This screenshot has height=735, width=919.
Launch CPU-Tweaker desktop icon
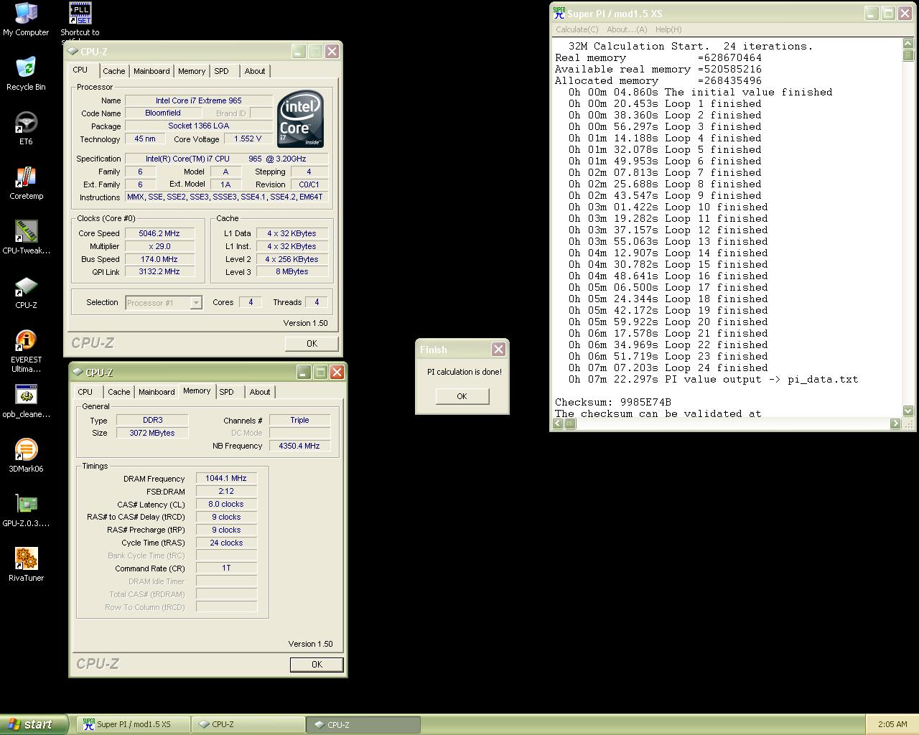point(26,238)
